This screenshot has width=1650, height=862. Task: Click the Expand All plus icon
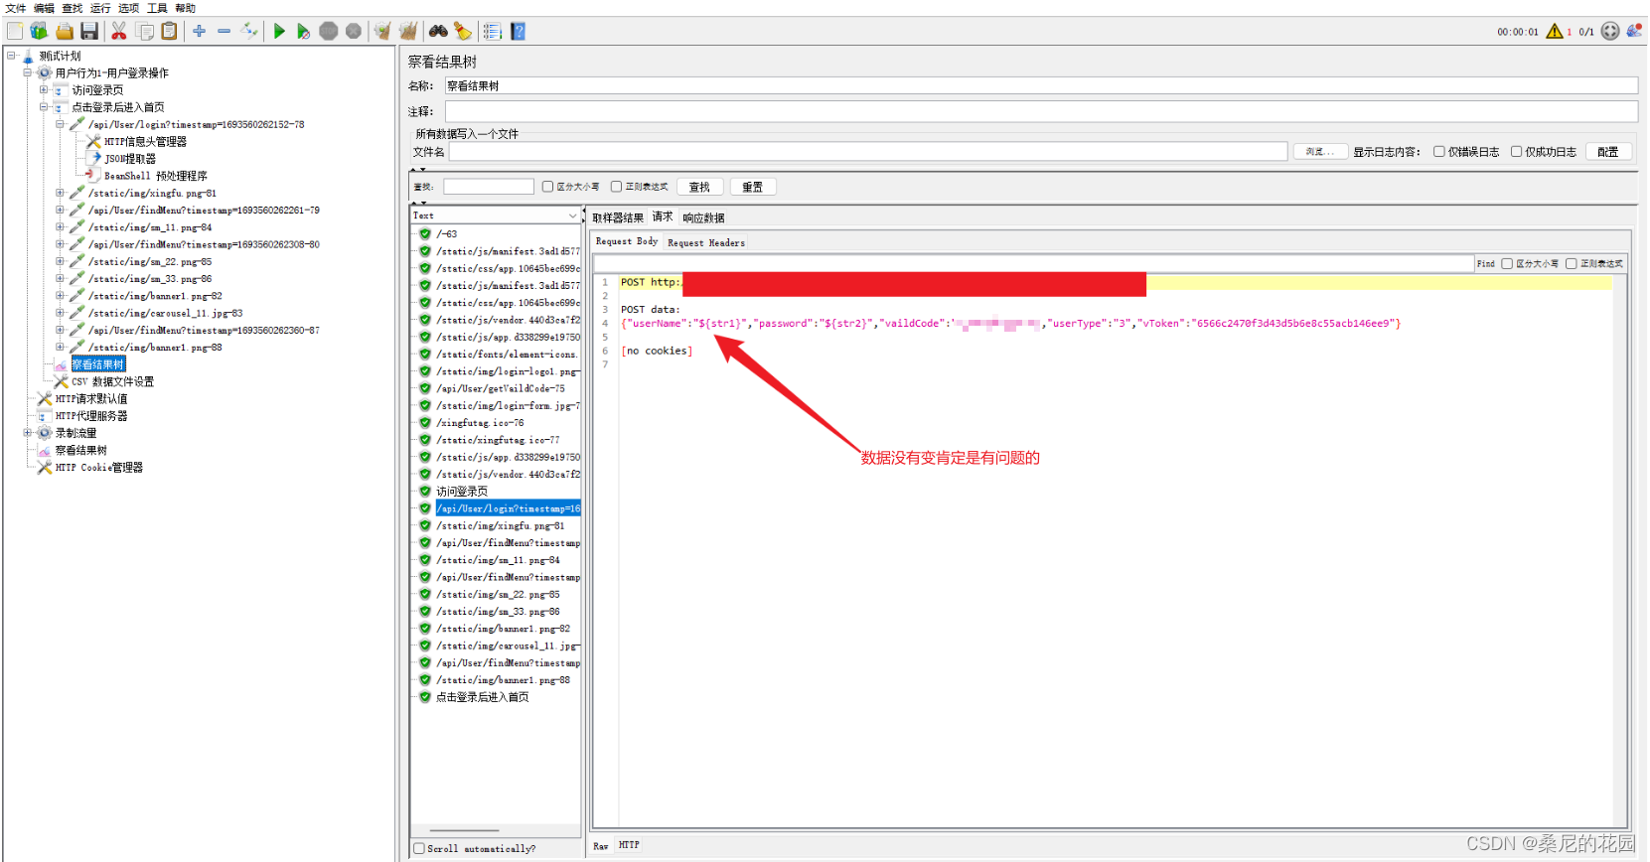(200, 32)
